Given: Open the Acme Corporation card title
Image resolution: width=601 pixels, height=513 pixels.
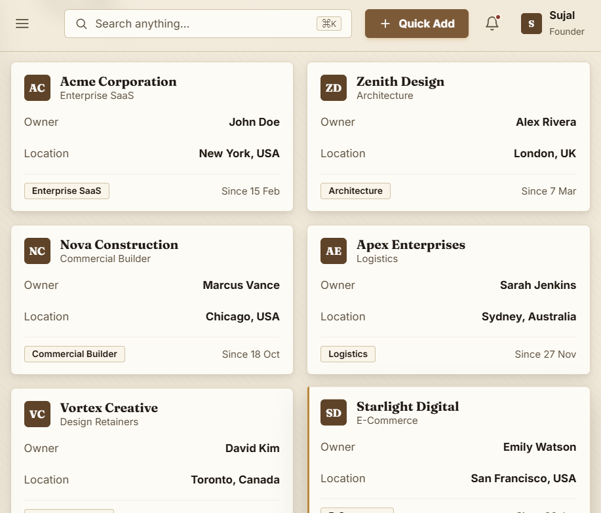Looking at the screenshot, I should click(118, 82).
